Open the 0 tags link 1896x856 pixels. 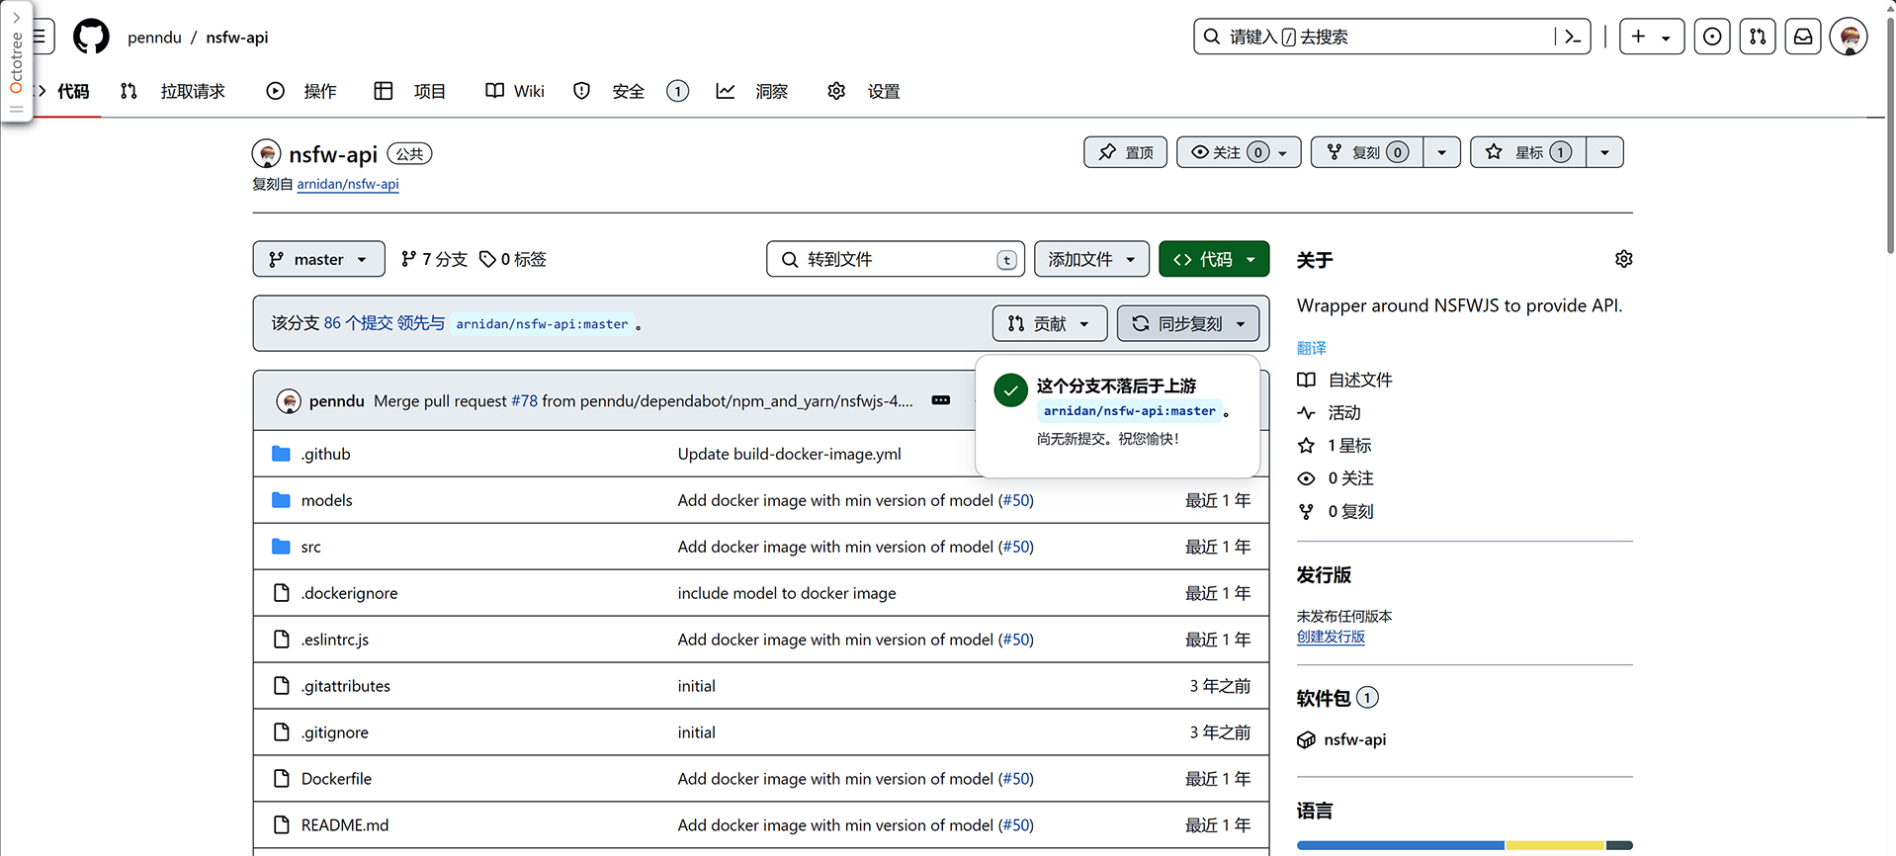513,259
